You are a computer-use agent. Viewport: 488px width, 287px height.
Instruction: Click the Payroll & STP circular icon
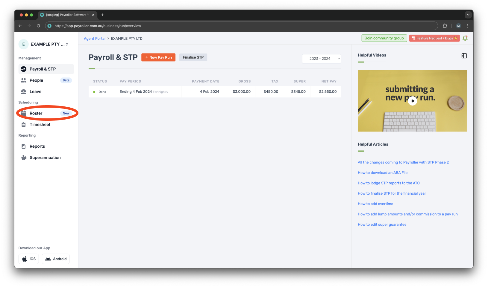pos(23,69)
